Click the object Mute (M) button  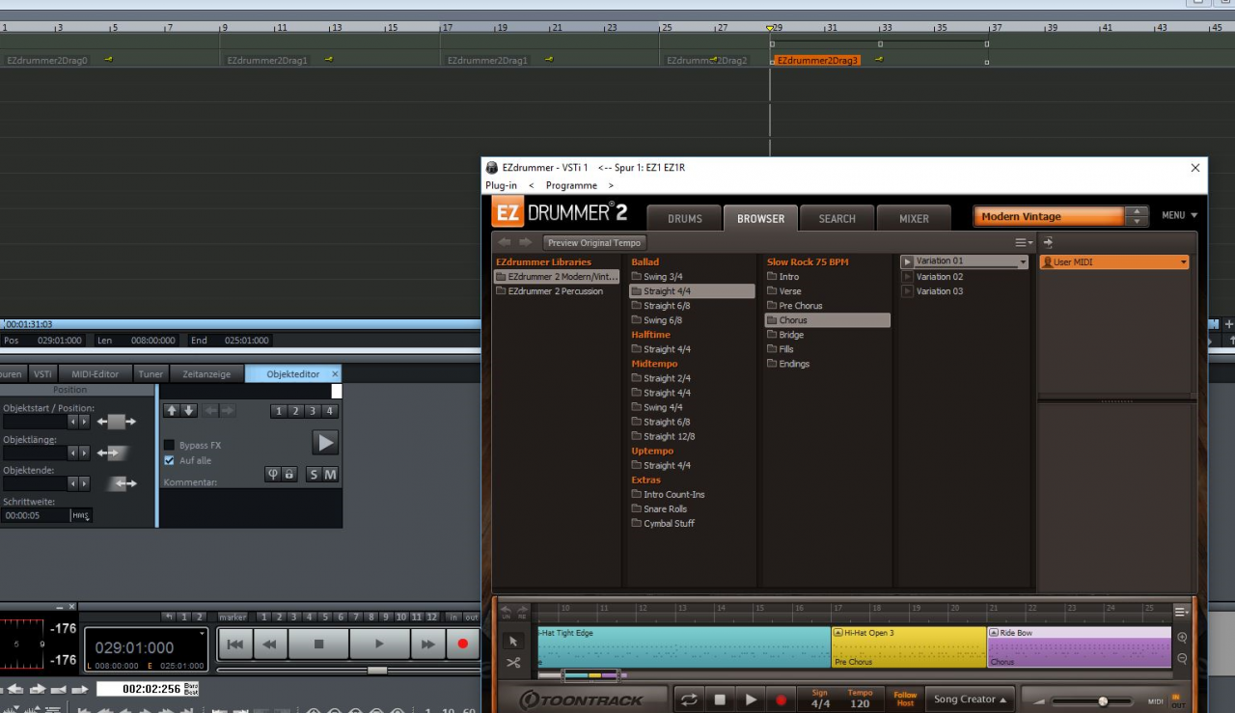(x=330, y=474)
